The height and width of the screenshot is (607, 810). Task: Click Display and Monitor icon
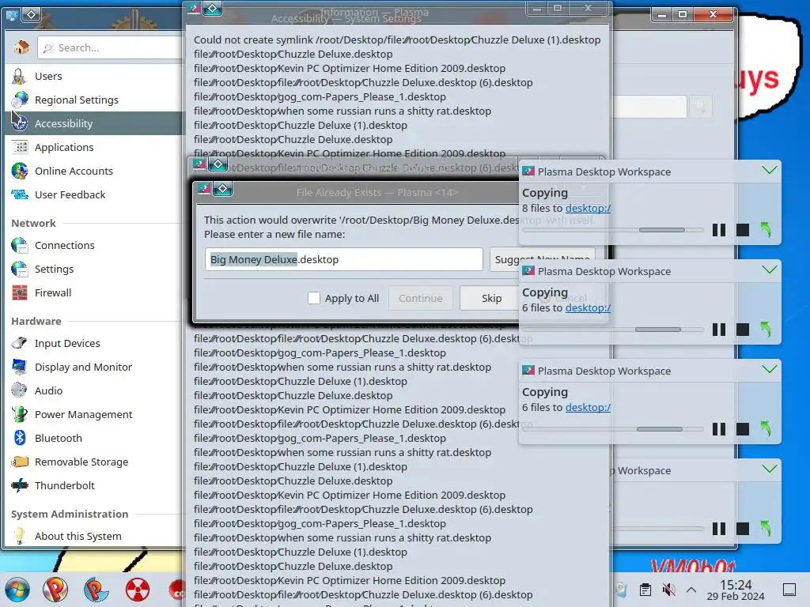(x=19, y=367)
